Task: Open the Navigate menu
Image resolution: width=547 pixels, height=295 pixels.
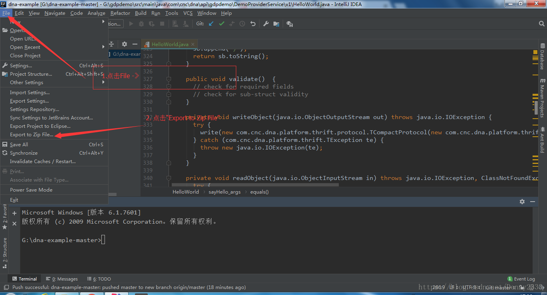Action: (x=55, y=13)
